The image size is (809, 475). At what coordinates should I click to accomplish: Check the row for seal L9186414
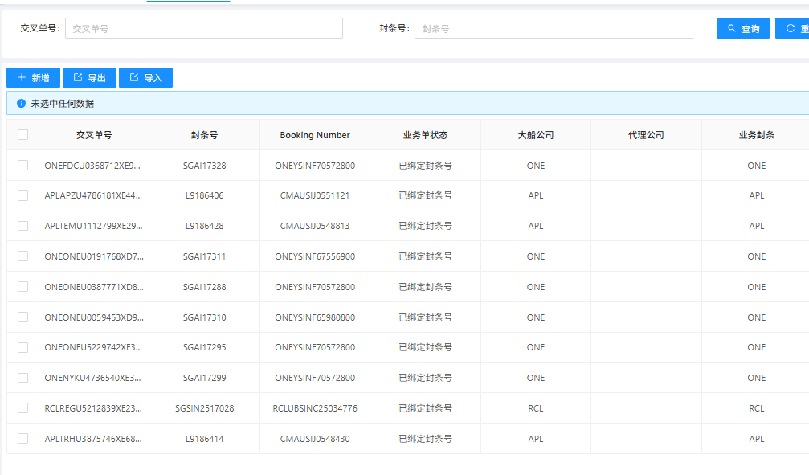click(x=22, y=438)
